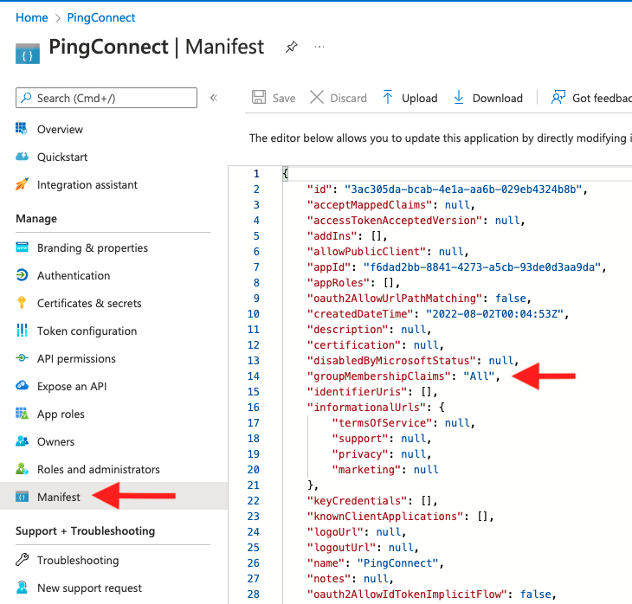Click the pin icon beside the Manifest title
632x604 pixels.
pos(292,47)
